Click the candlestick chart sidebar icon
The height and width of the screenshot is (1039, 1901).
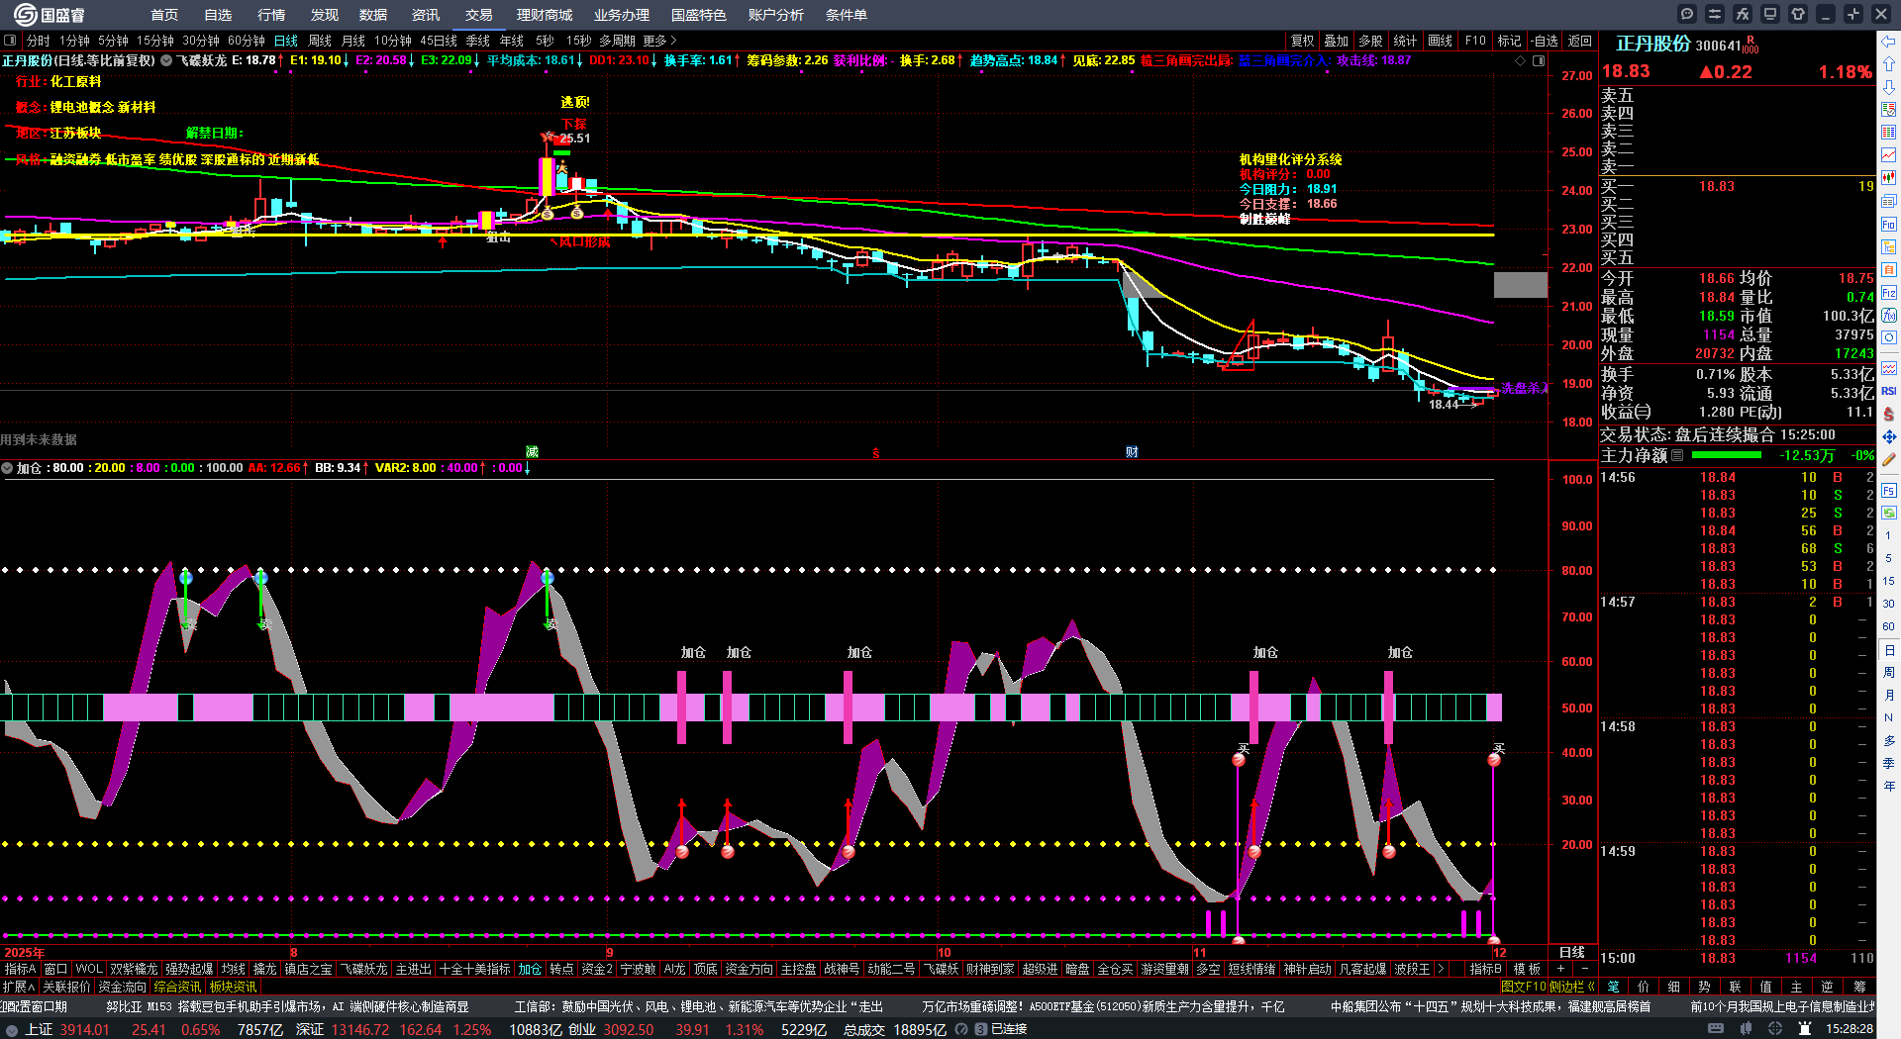[x=1889, y=177]
